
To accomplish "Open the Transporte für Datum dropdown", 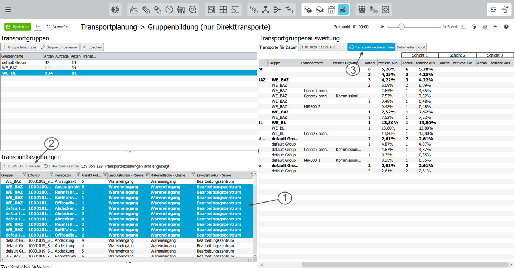I will [x=322, y=47].
